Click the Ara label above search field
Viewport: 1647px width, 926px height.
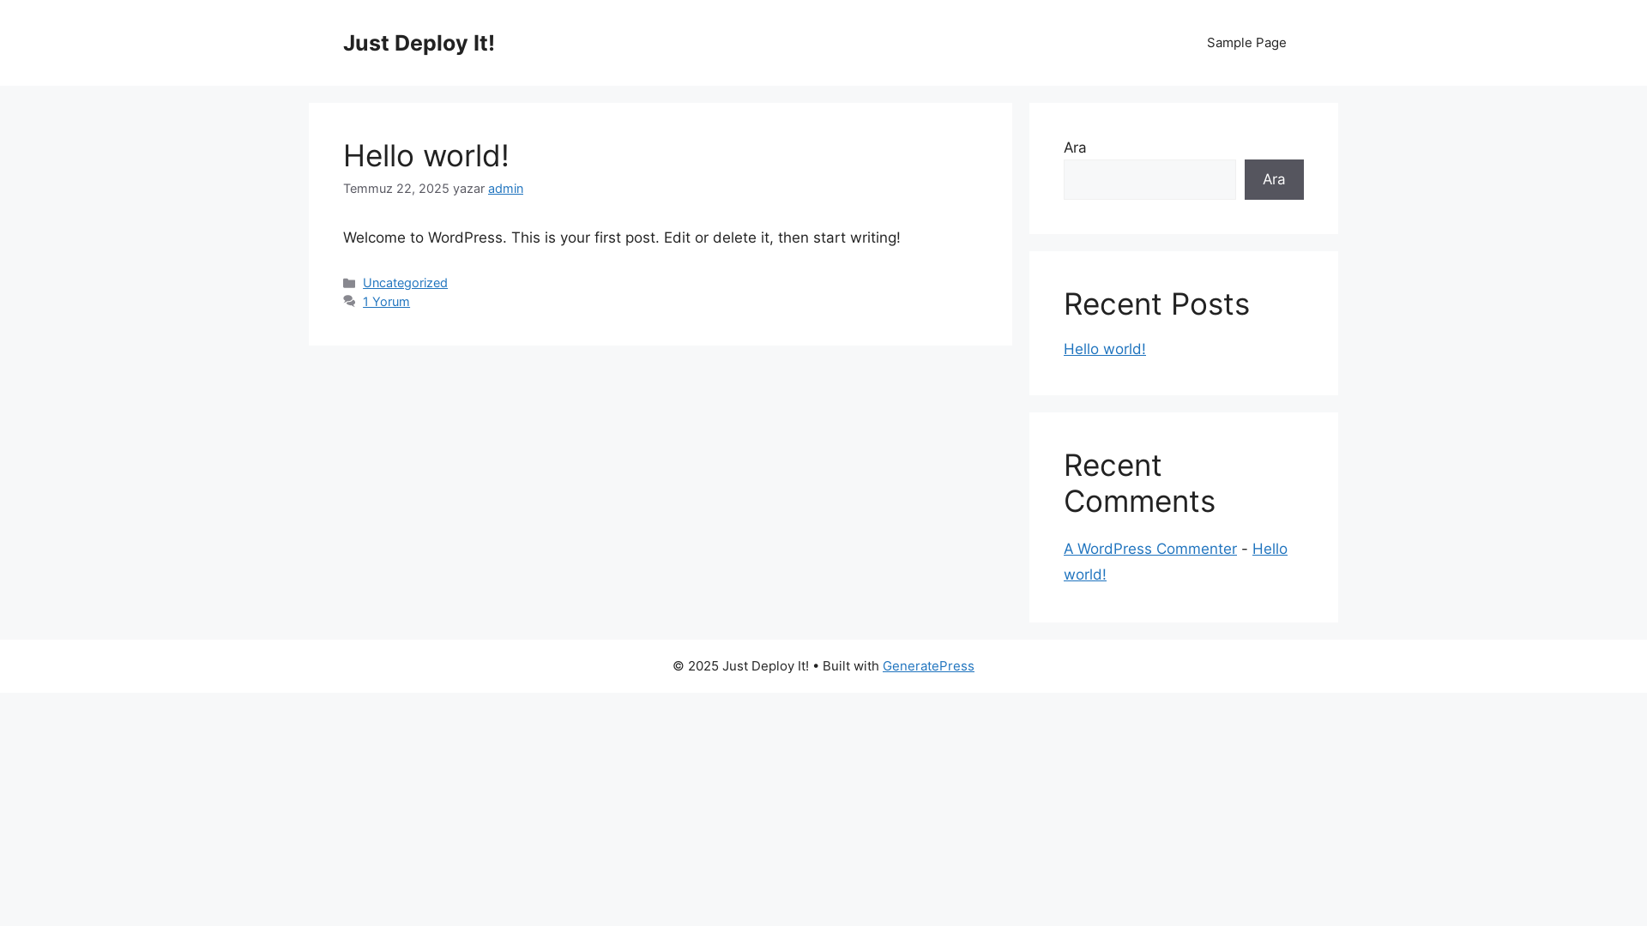coord(1075,147)
